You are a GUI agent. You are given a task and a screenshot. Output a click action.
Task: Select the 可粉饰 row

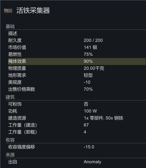click(x=77, y=104)
